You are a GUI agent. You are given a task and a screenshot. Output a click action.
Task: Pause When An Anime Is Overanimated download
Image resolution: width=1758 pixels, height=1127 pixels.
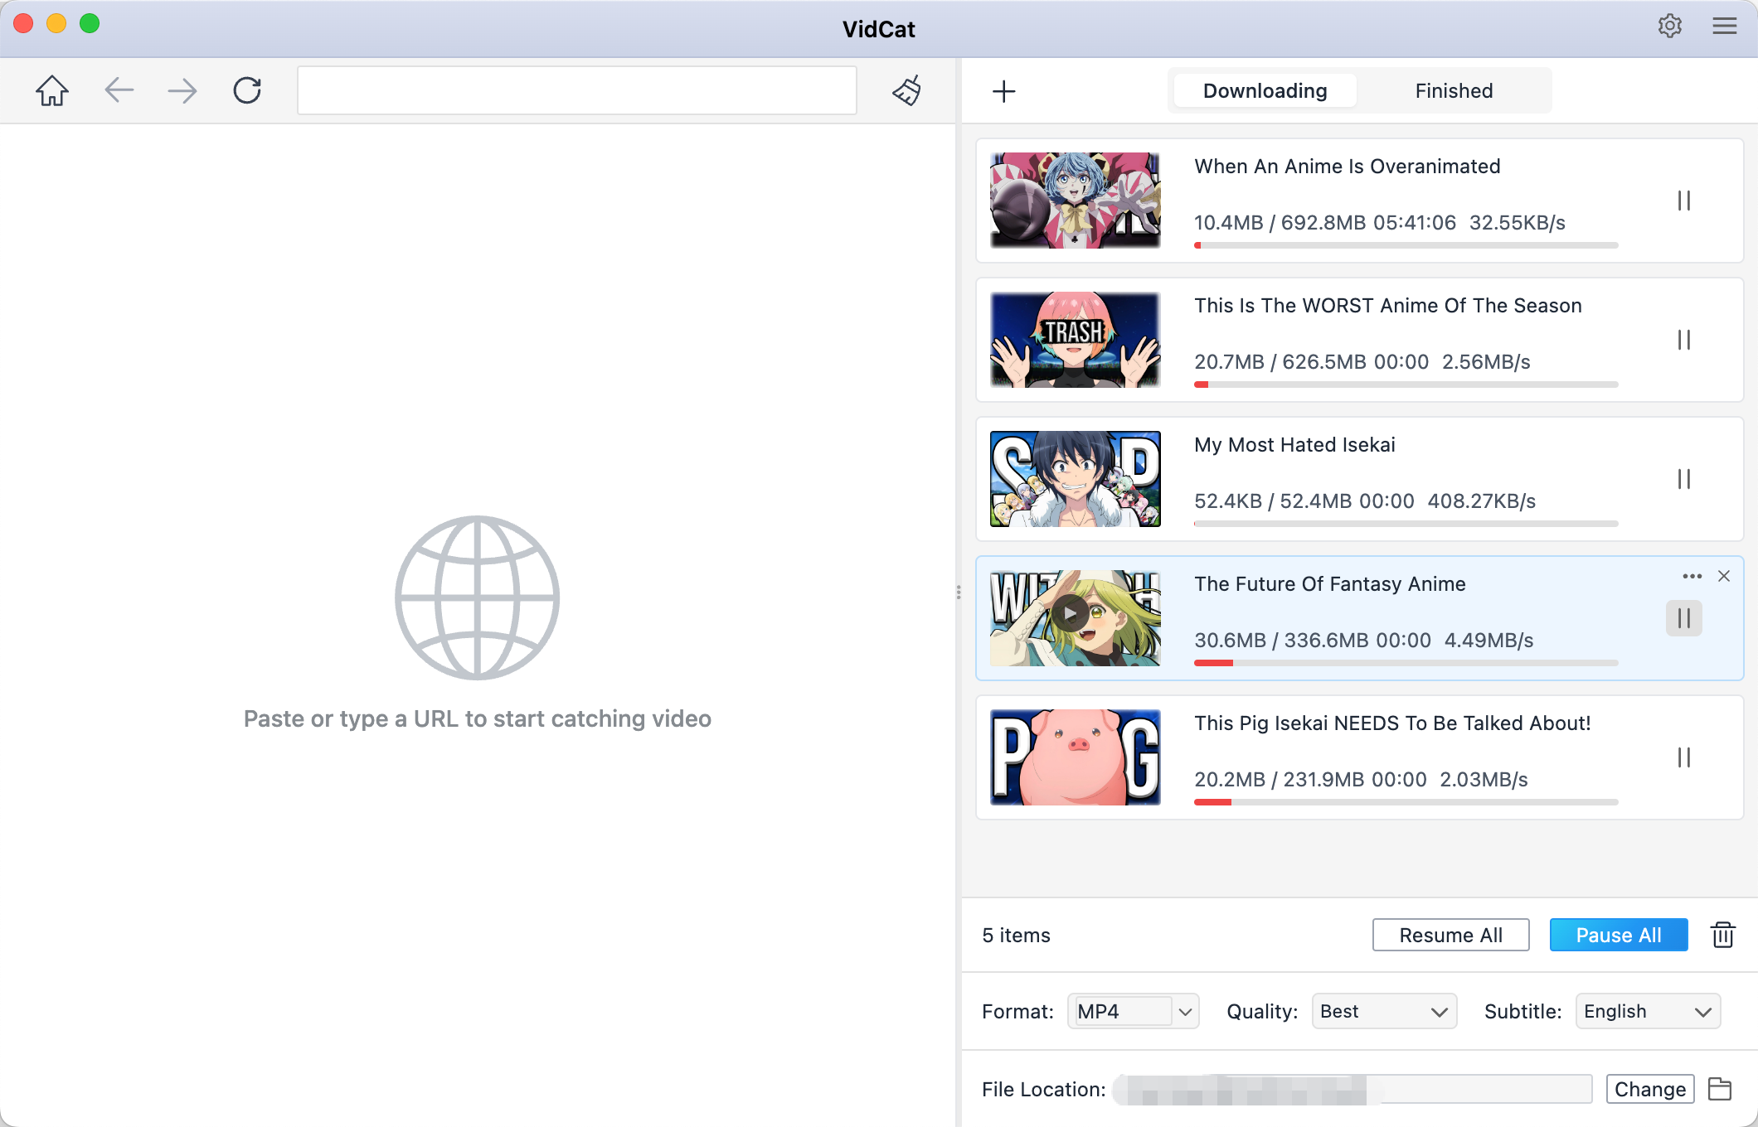[1684, 201]
